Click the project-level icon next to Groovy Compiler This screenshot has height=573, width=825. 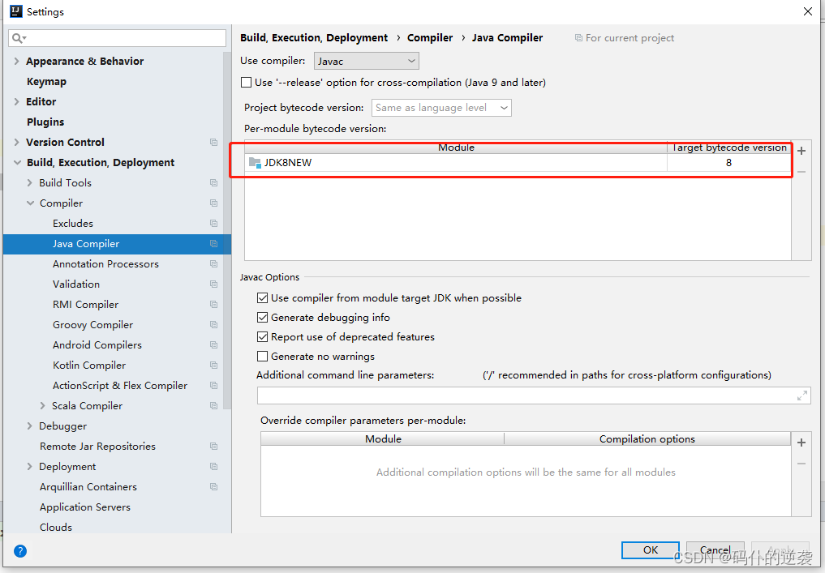pyautogui.click(x=213, y=324)
